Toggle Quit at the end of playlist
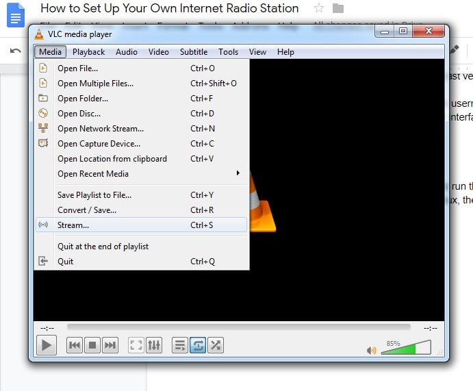This screenshot has width=473, height=391. click(141, 247)
